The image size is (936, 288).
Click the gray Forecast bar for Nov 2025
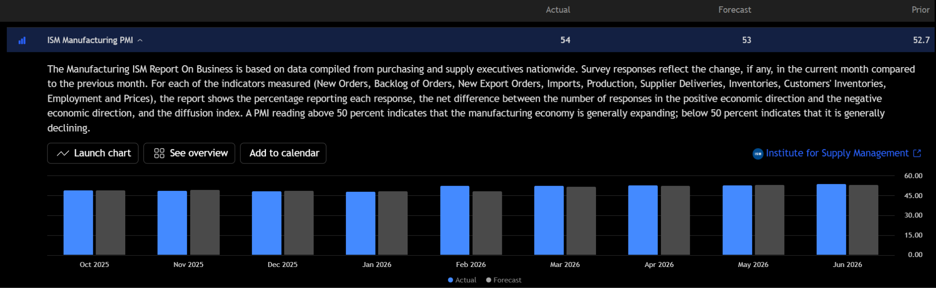point(205,222)
